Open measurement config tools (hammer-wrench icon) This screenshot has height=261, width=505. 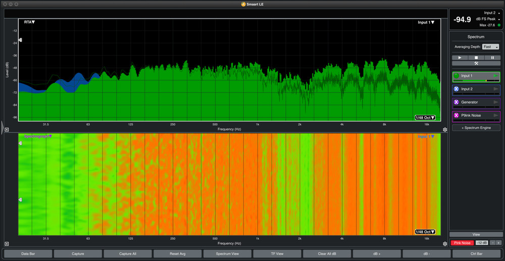coord(476,63)
